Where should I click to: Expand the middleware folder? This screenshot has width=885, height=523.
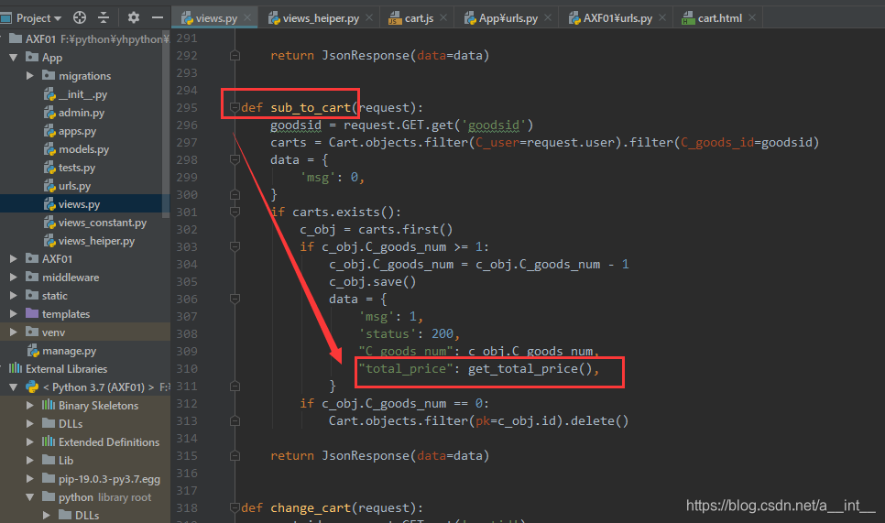[x=14, y=277]
